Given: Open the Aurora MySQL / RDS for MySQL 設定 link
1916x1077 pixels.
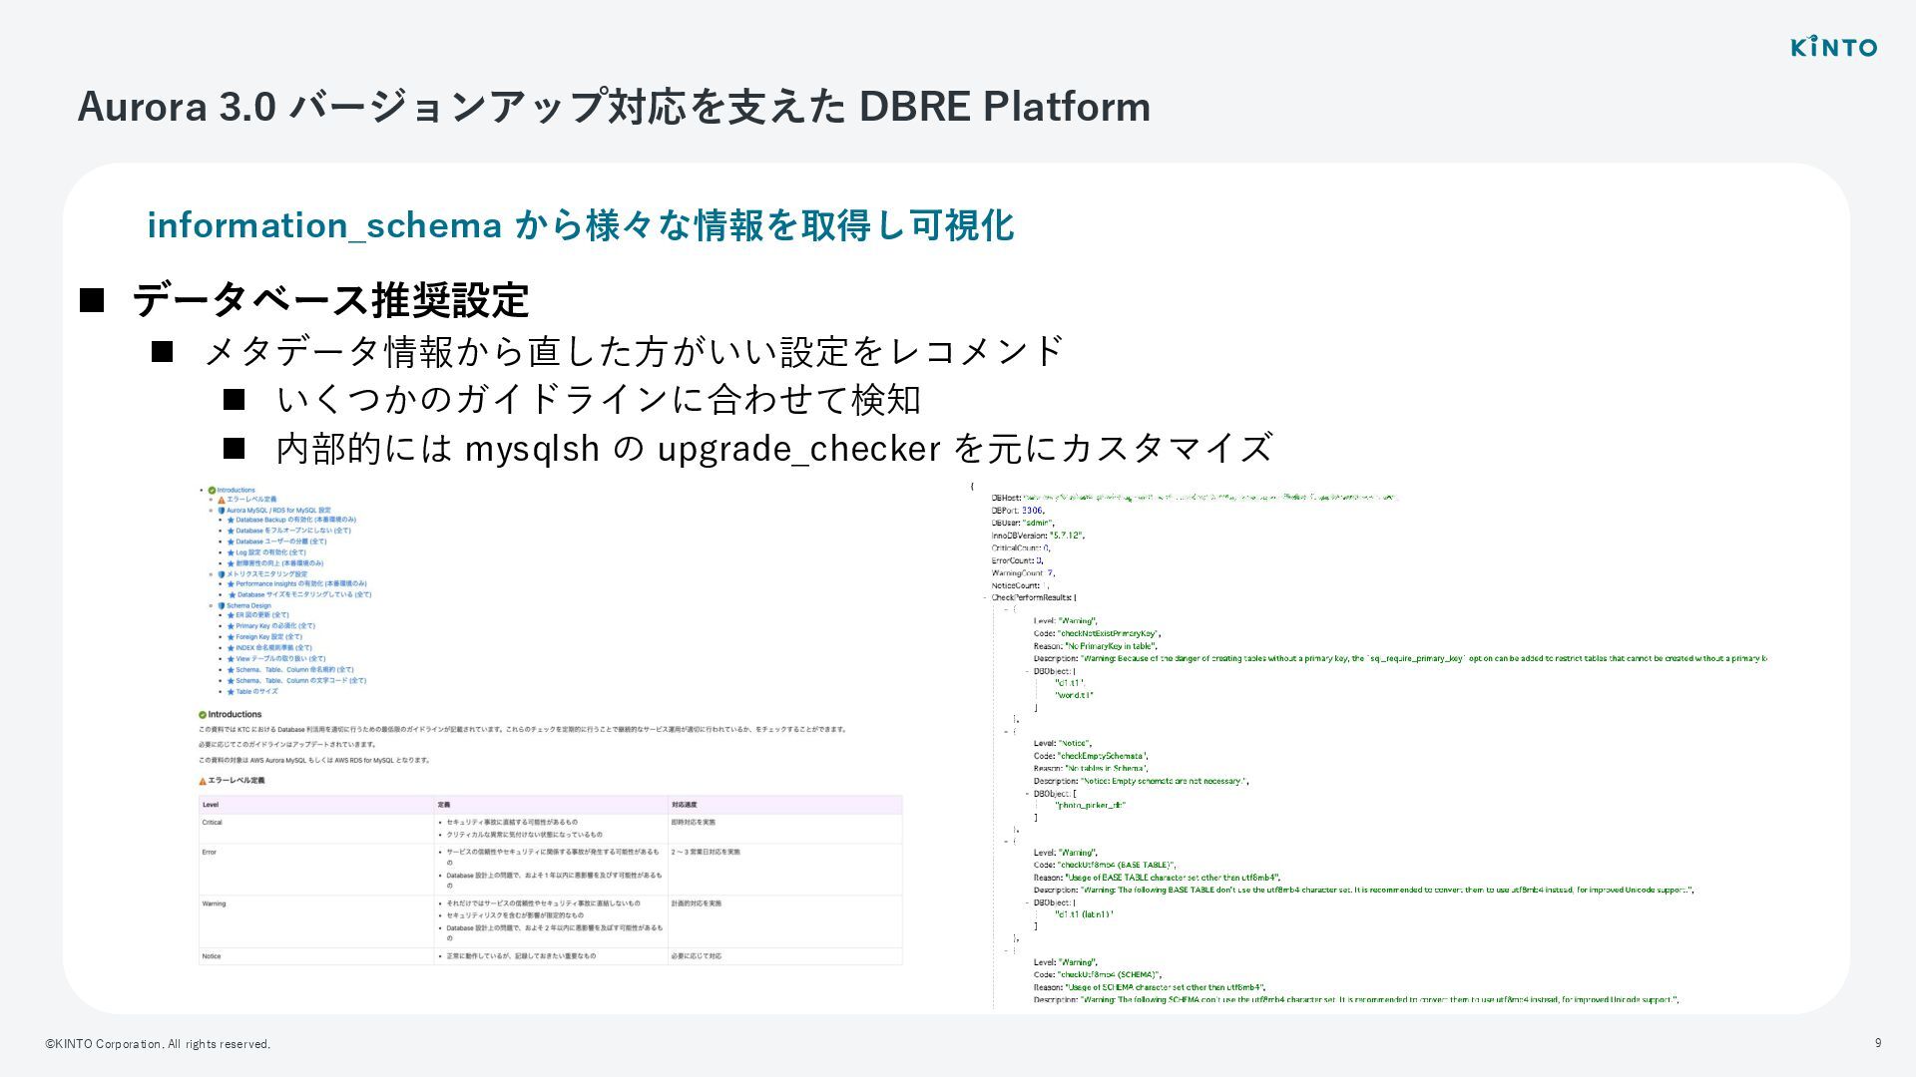Looking at the screenshot, I should [x=277, y=510].
